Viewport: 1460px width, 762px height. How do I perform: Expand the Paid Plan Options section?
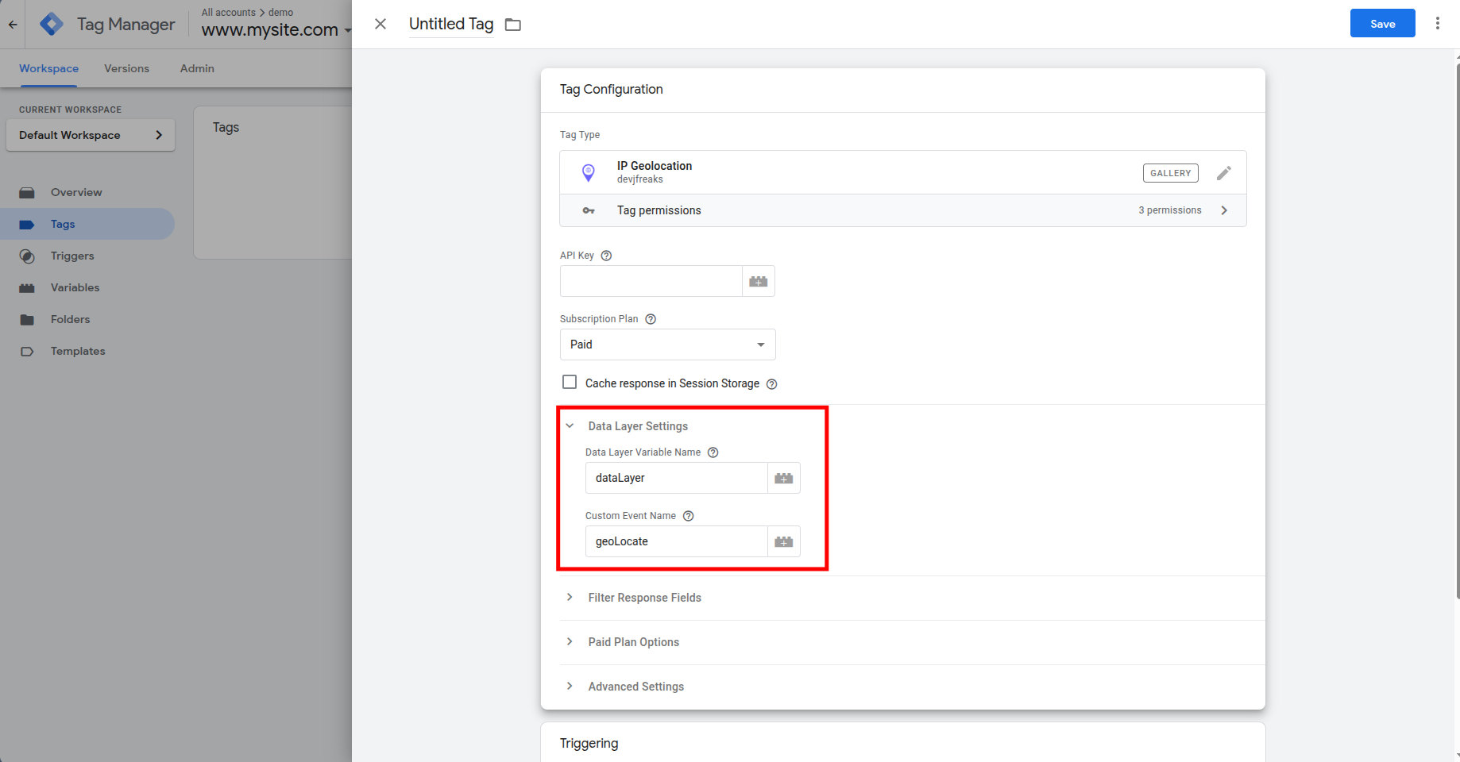click(x=570, y=641)
